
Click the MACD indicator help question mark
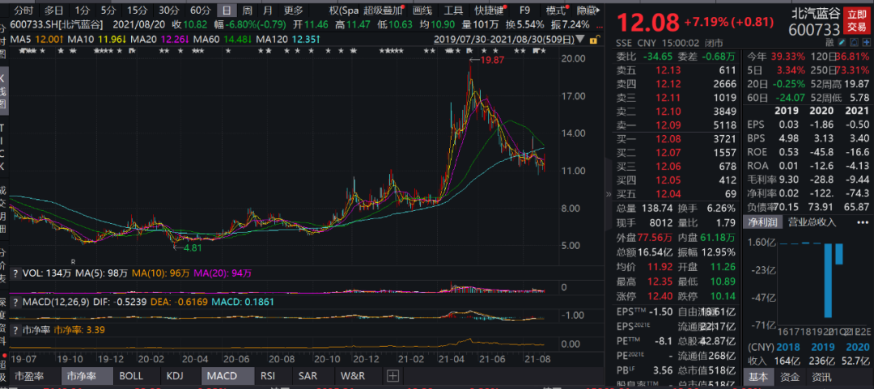(15, 302)
